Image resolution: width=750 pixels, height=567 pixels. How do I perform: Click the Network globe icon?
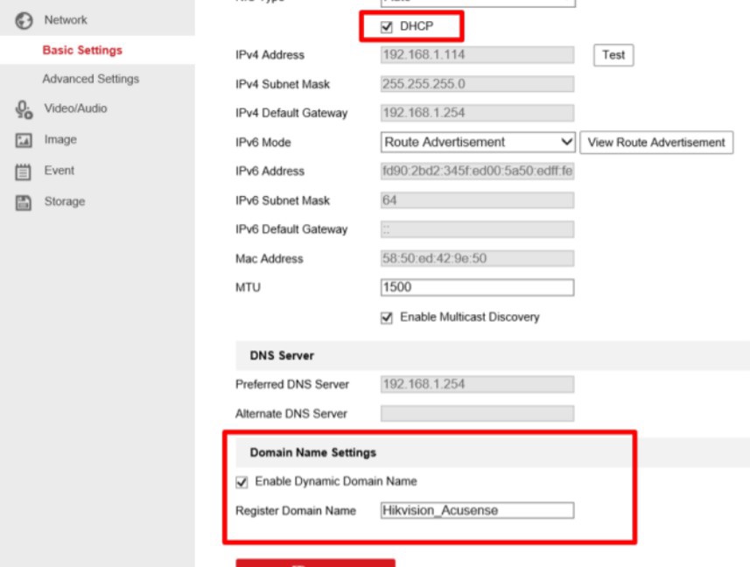tap(24, 20)
